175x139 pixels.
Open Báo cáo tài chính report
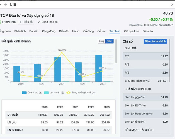[155, 41]
